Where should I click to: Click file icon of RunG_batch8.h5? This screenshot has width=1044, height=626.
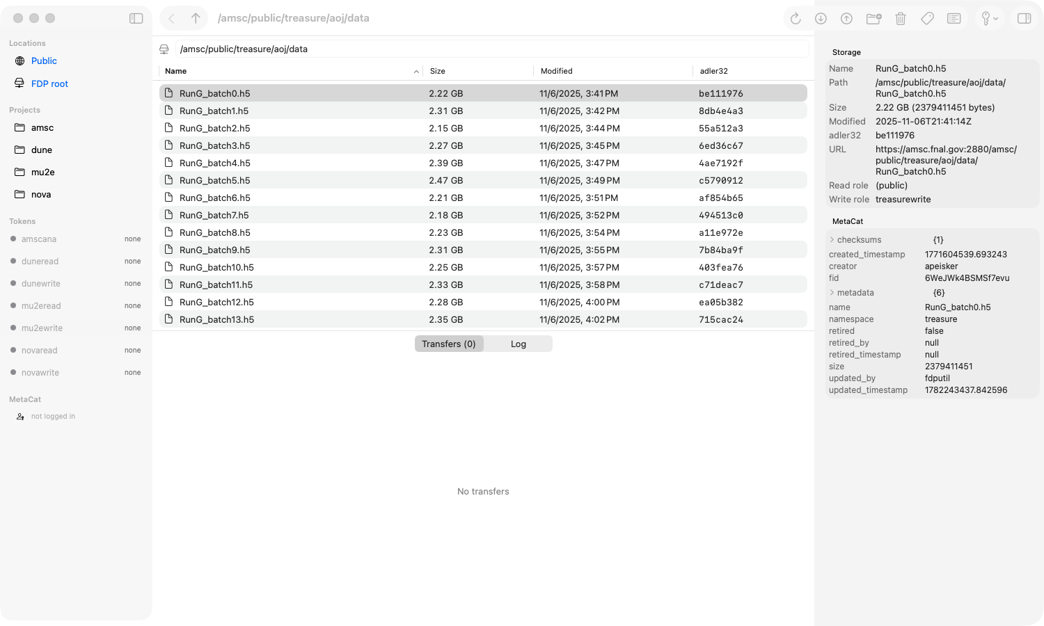point(168,232)
